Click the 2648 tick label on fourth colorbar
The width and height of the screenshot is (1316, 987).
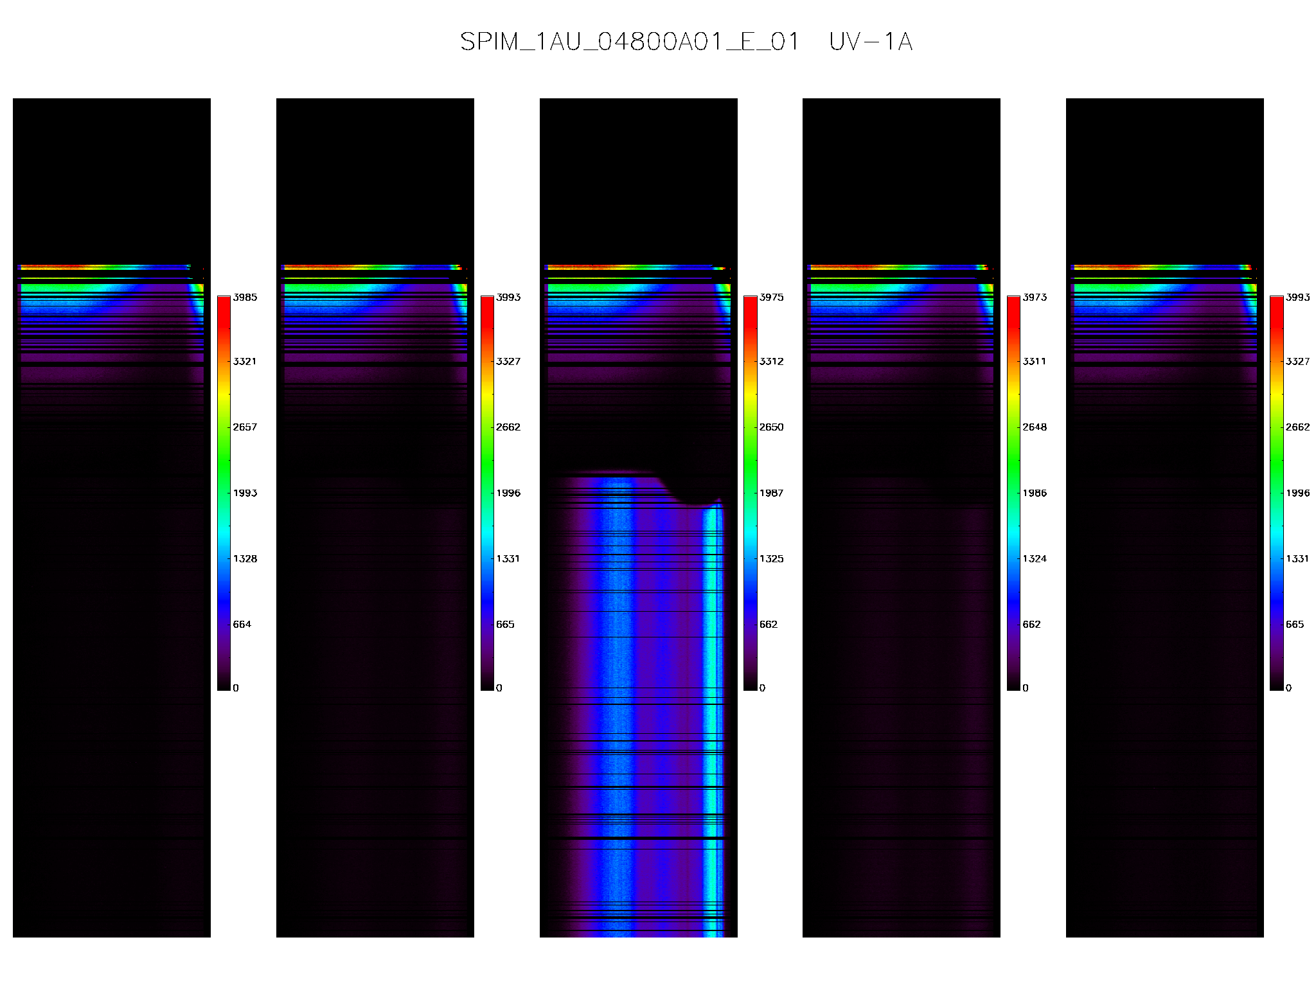[1035, 427]
